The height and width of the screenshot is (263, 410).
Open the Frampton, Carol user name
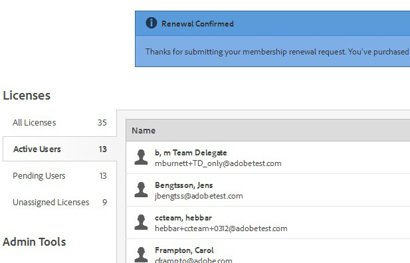click(x=184, y=250)
